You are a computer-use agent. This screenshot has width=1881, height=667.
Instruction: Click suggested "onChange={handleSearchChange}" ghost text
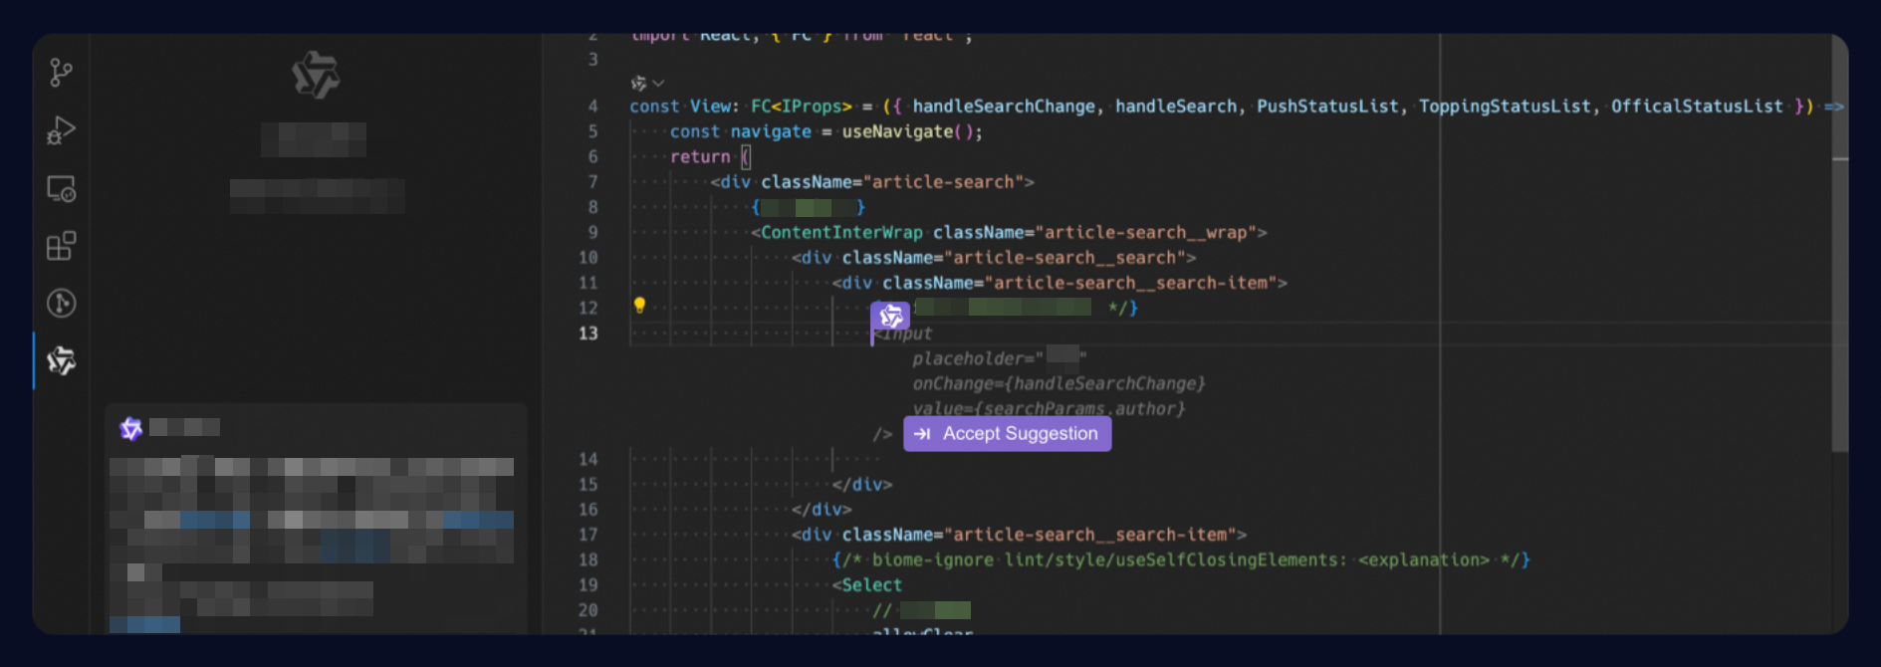(x=1059, y=384)
